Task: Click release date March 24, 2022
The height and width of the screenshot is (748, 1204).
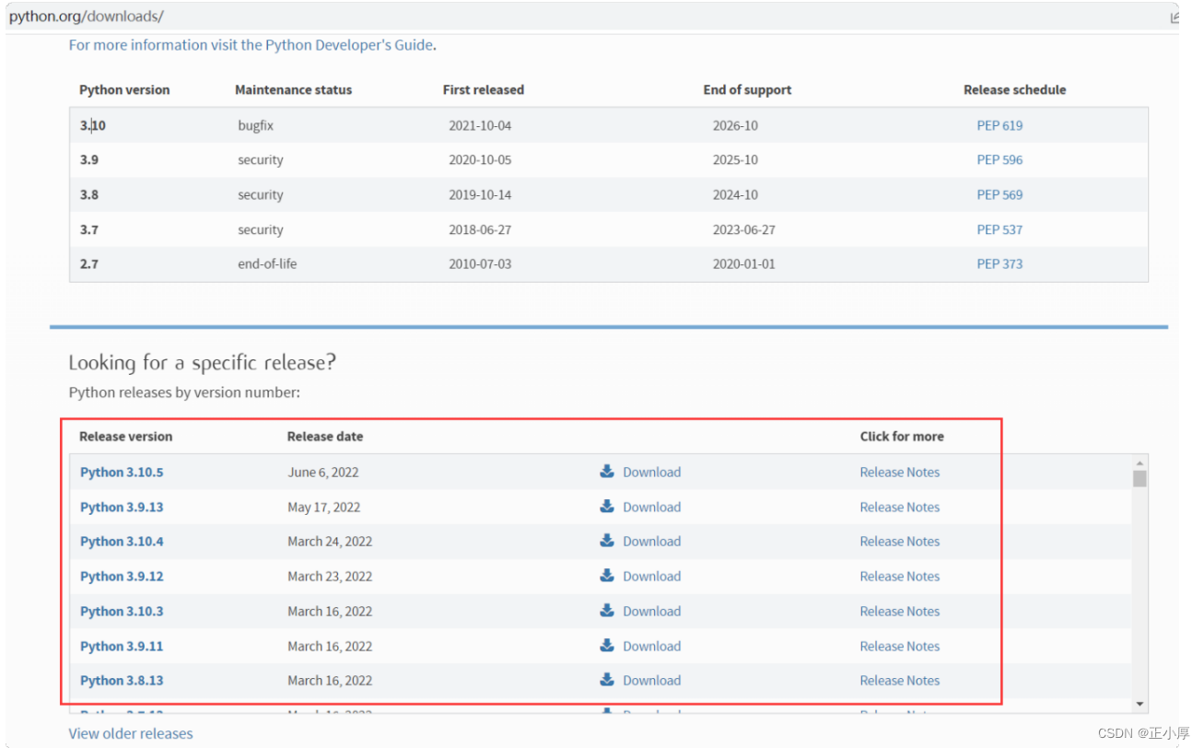Action: [x=330, y=542]
